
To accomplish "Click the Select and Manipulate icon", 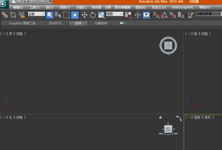I will point(138,14).
